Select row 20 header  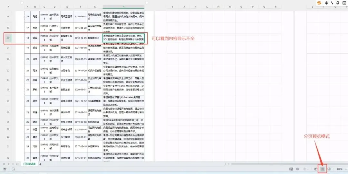point(8,38)
